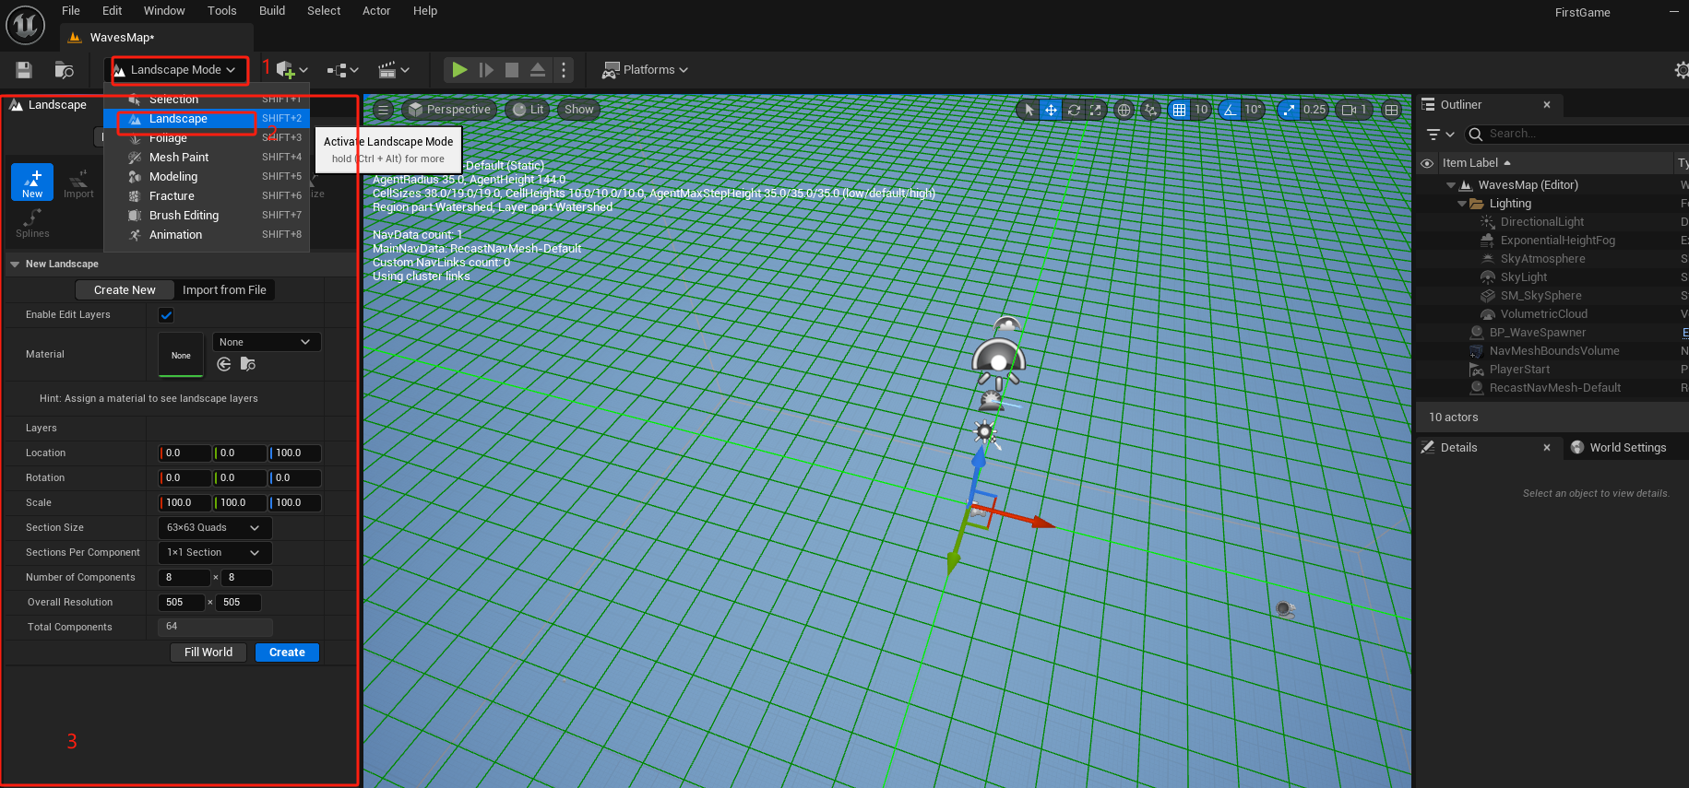Toggle scale snapping
This screenshot has width=1689, height=788.
(1289, 110)
